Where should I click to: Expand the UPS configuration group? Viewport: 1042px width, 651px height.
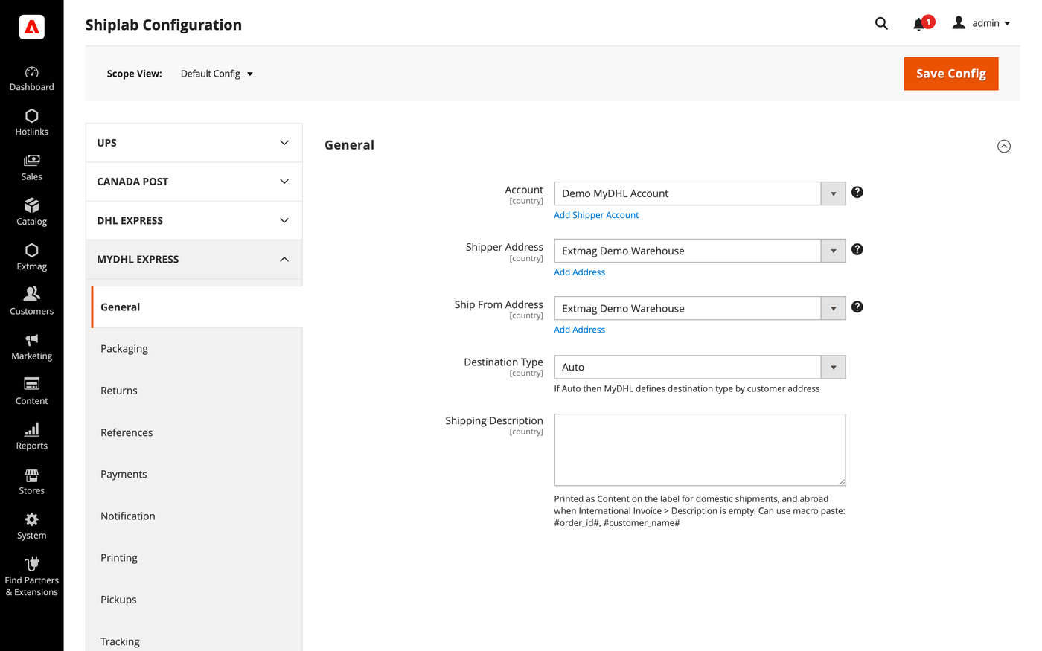[x=194, y=143]
